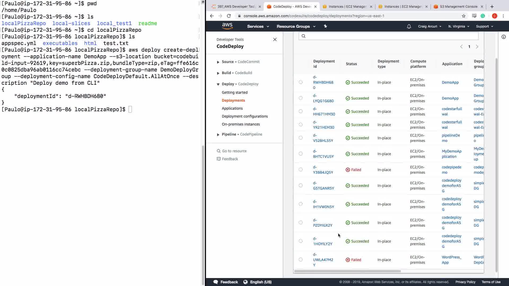
Task: Open Deployment configurations in sidebar
Action: (x=244, y=116)
